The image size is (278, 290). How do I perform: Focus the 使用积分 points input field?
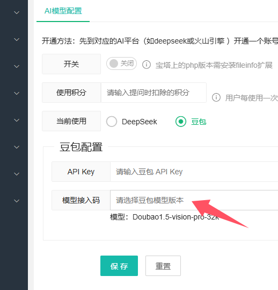[153, 93]
